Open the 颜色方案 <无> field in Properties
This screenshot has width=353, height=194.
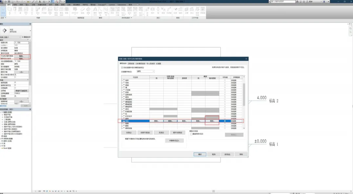pos(21,72)
